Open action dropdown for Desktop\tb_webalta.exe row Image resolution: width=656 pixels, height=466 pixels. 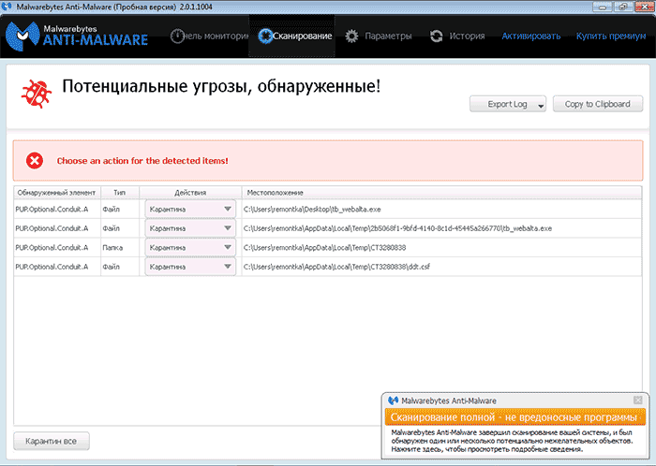tap(190, 210)
